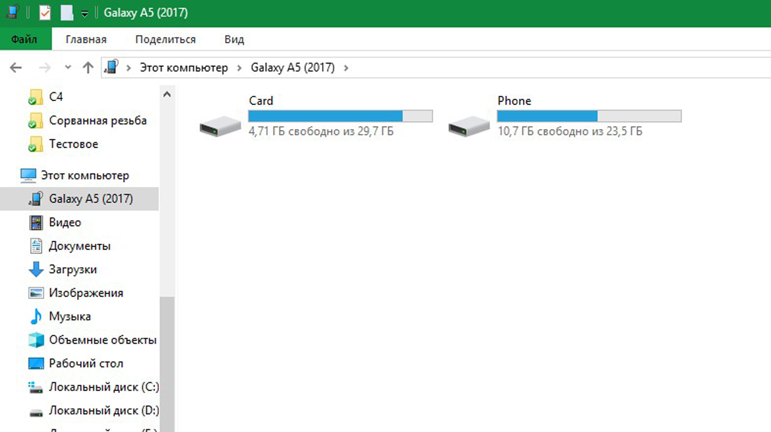Image resolution: width=771 pixels, height=432 pixels.
Task: Click the Объемные объекты cube icon
Action: 36,340
